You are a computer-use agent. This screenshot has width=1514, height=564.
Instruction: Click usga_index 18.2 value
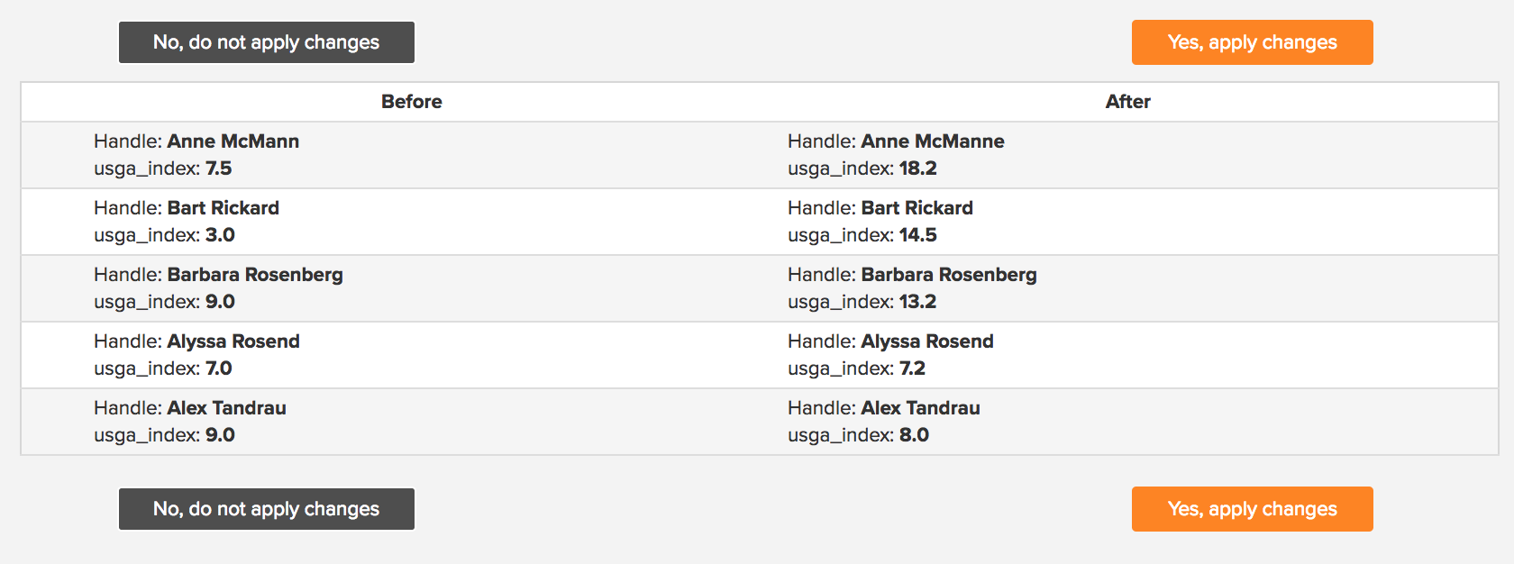pyautogui.click(x=918, y=168)
